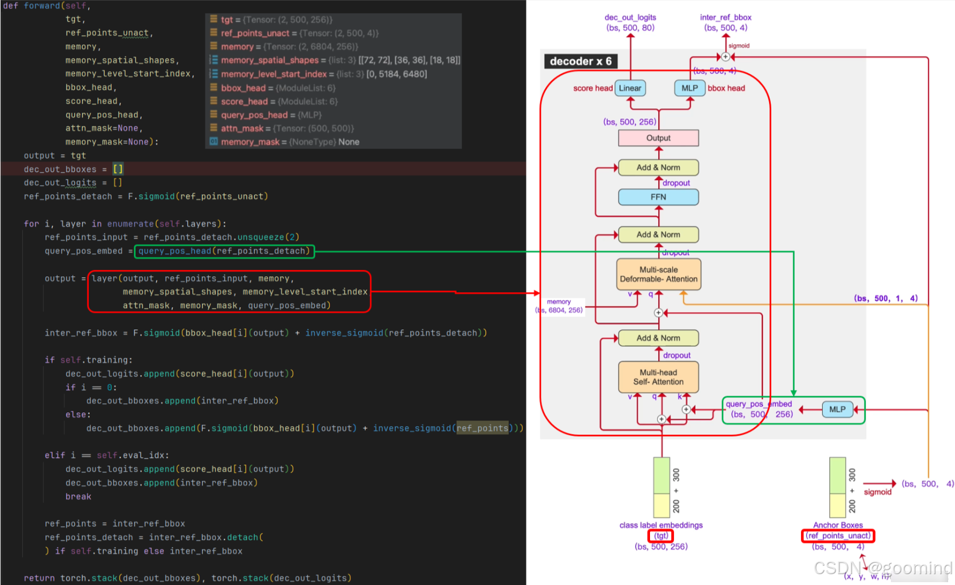
Task: Click the line 'def forward(self,'
Action: pyautogui.click(x=47, y=6)
